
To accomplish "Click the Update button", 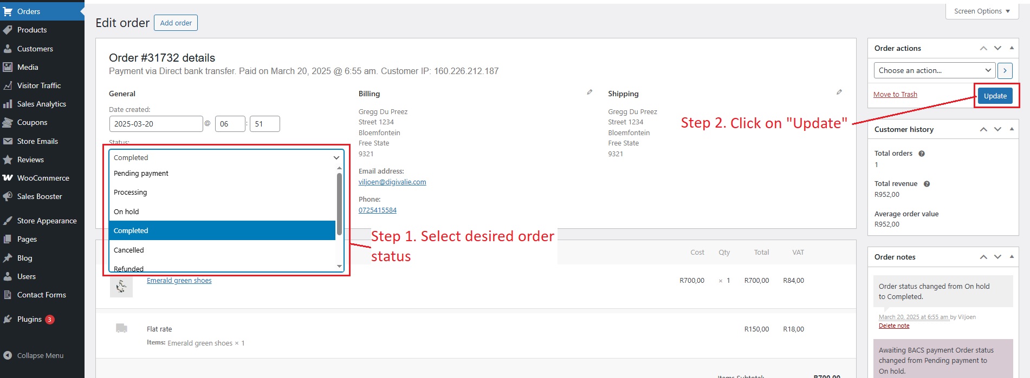I will (995, 96).
